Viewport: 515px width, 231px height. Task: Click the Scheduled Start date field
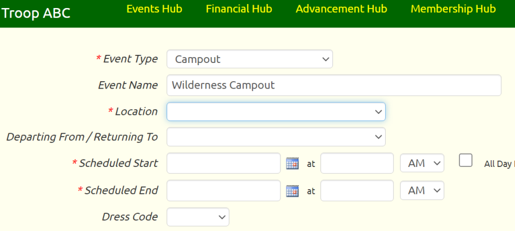(224, 163)
